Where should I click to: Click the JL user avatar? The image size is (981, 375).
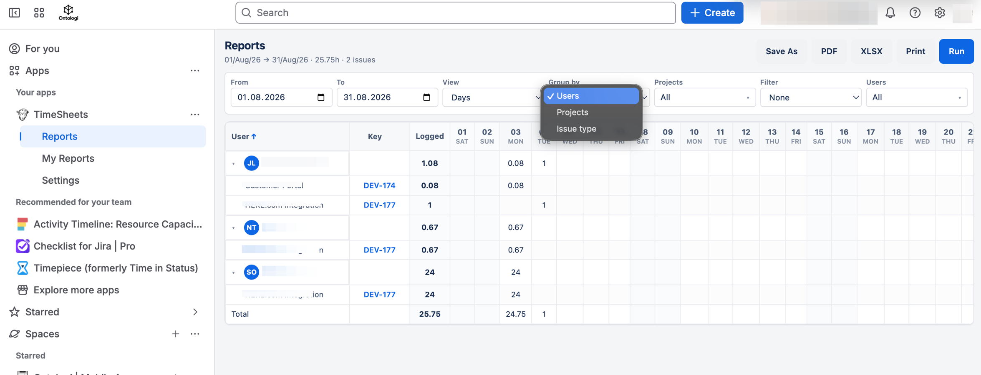coord(251,163)
